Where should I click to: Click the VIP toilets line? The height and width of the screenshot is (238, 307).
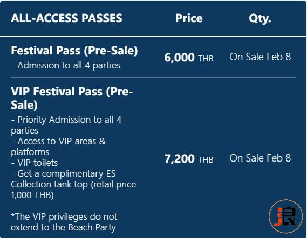pyautogui.click(x=35, y=163)
